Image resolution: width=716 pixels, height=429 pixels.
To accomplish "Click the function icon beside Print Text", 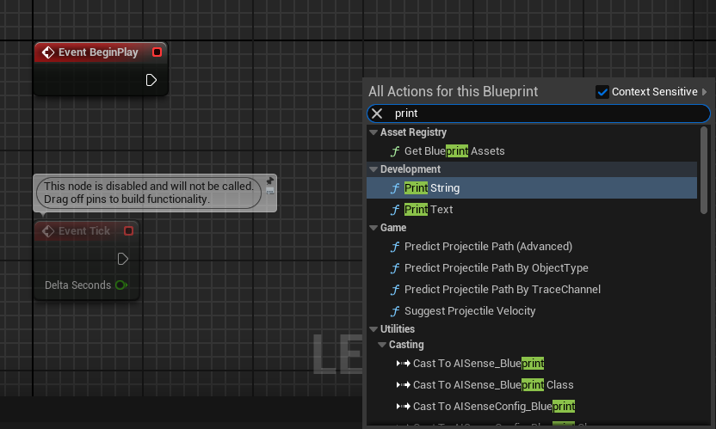I will click(x=395, y=210).
